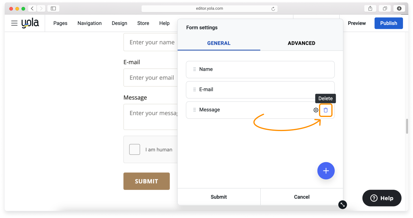Switch to the ADVANCED tab
The image size is (413, 218).
pos(301,43)
